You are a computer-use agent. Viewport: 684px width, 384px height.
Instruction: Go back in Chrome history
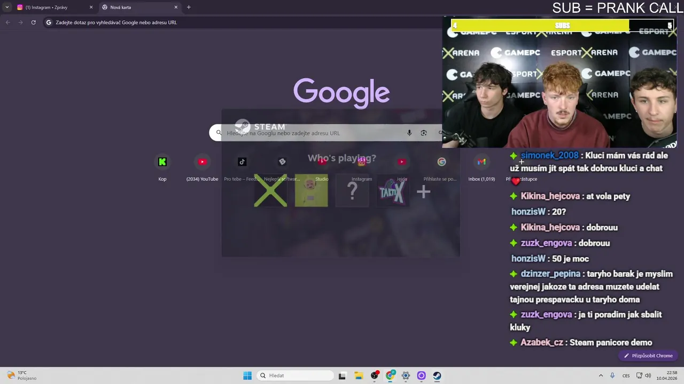pyautogui.click(x=7, y=22)
